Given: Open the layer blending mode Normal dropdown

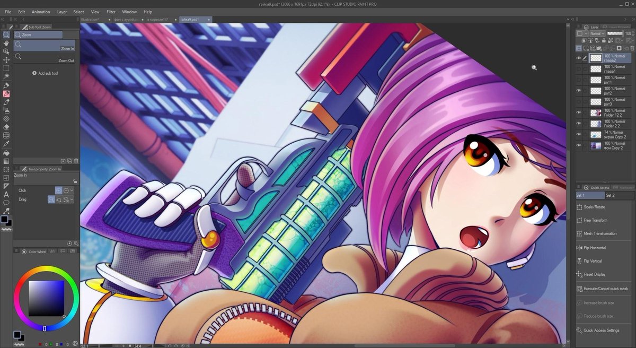Looking at the screenshot, I should [597, 33].
